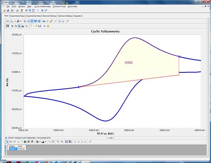Image resolution: width=211 pixels, height=163 pixels.
Task: Collapse the Quick View side panel arrow
Action: [5, 154]
